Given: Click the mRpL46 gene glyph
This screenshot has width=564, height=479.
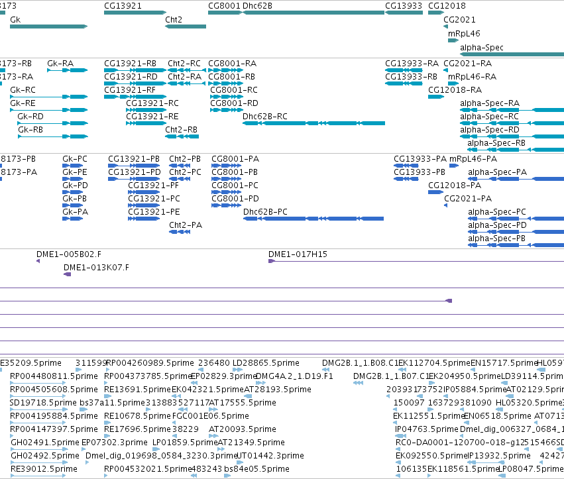Looking at the screenshot, I should tap(453, 40).
